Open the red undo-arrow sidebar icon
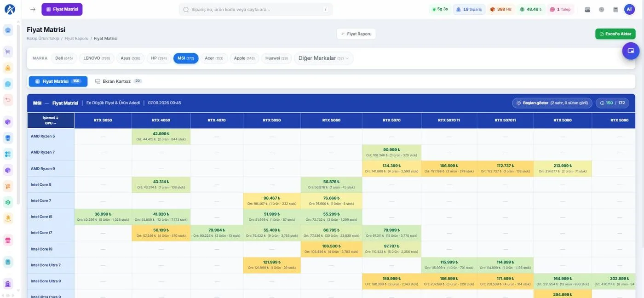The width and height of the screenshot is (644, 298). pyautogui.click(x=8, y=100)
